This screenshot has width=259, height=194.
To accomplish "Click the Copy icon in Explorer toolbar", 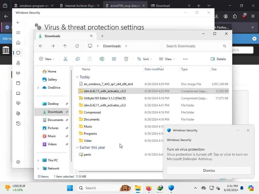I will coord(77,59).
